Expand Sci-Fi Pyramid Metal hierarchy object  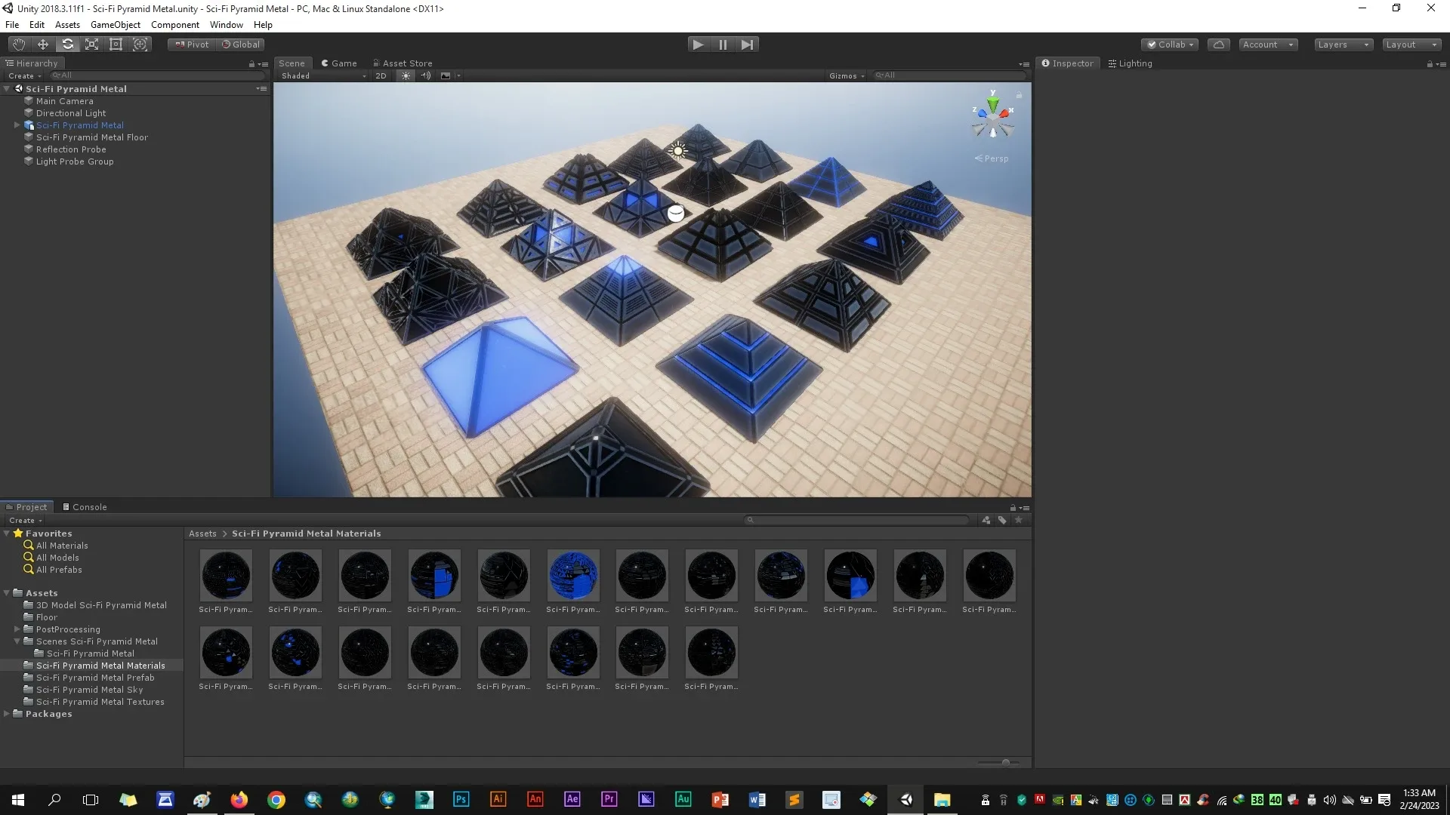(x=17, y=125)
